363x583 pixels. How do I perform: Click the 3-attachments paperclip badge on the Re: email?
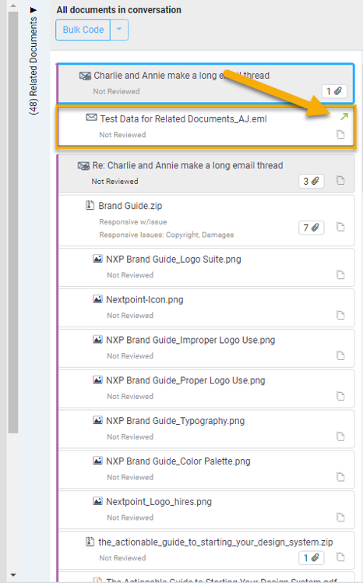point(312,181)
